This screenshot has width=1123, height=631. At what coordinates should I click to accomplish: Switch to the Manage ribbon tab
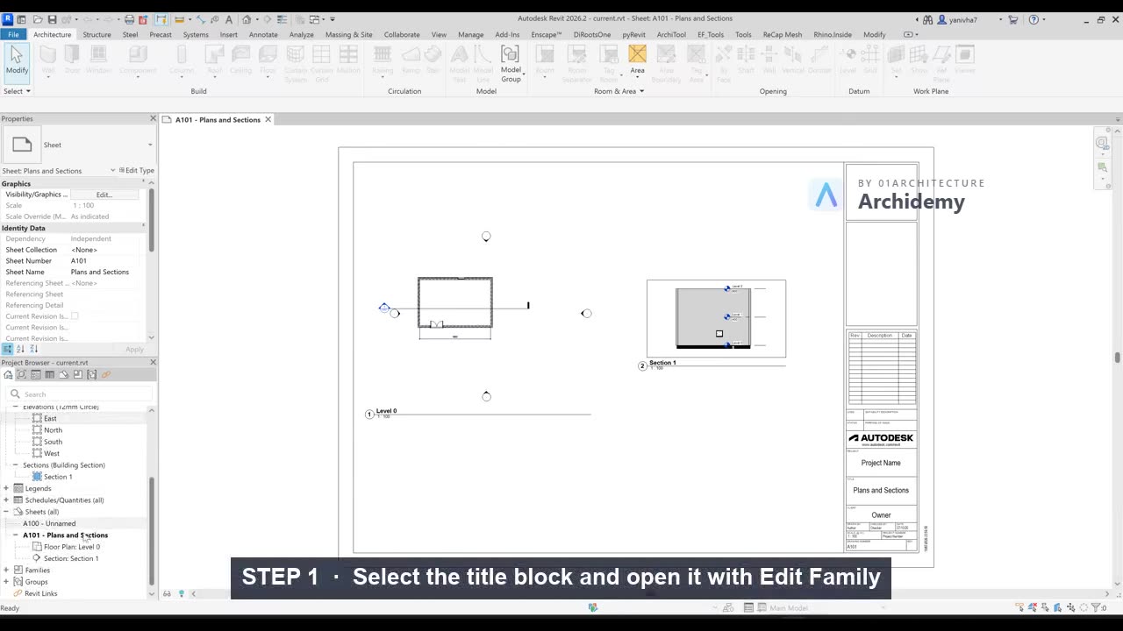tap(470, 35)
